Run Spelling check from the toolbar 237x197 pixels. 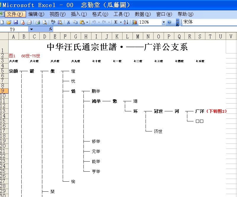[x=53, y=22]
